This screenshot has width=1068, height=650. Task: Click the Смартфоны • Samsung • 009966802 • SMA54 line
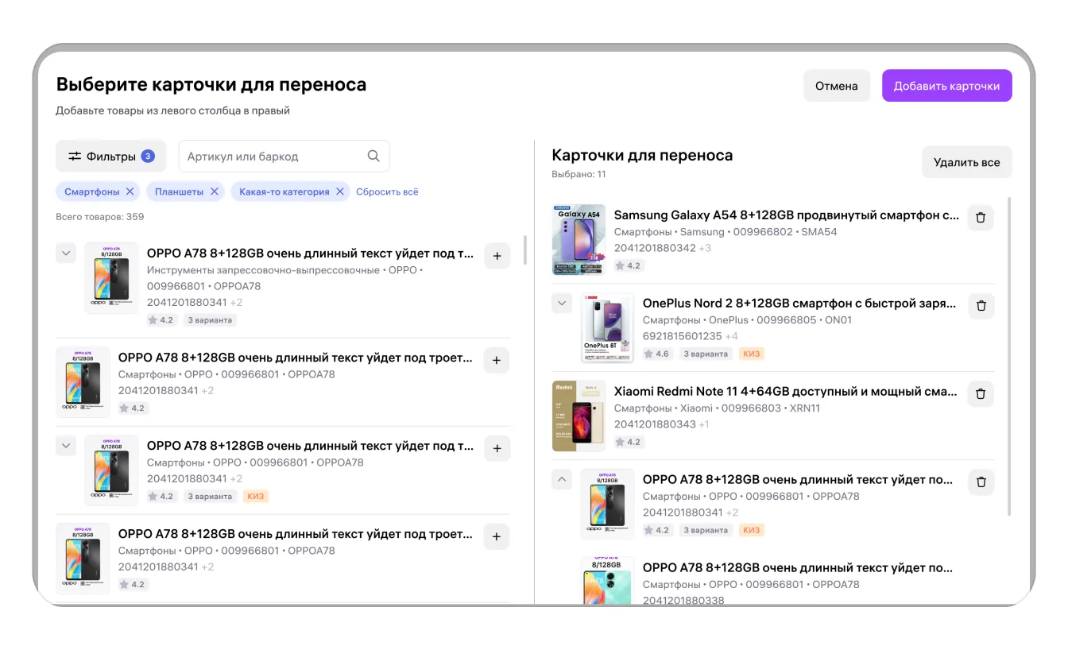pos(726,232)
